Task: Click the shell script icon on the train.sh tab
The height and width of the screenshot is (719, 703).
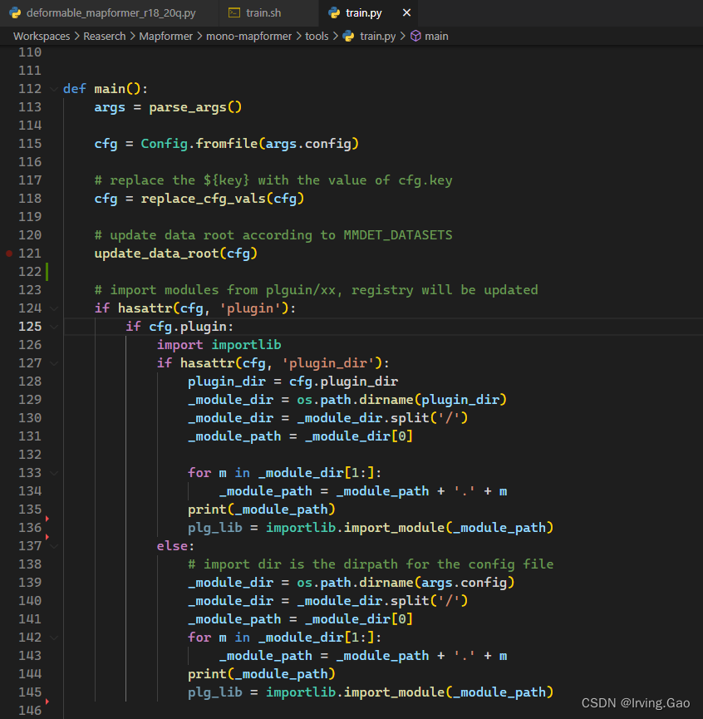Action: (x=234, y=12)
